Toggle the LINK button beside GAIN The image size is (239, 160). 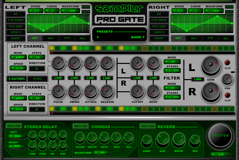[x=198, y=79]
